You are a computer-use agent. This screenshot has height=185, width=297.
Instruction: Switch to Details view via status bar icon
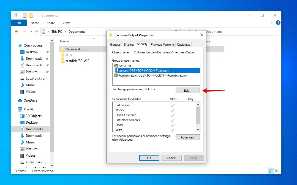click(x=271, y=171)
